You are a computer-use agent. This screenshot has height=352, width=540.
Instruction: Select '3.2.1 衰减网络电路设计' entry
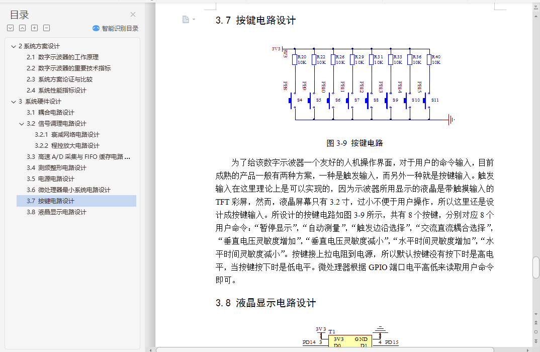click(67, 135)
